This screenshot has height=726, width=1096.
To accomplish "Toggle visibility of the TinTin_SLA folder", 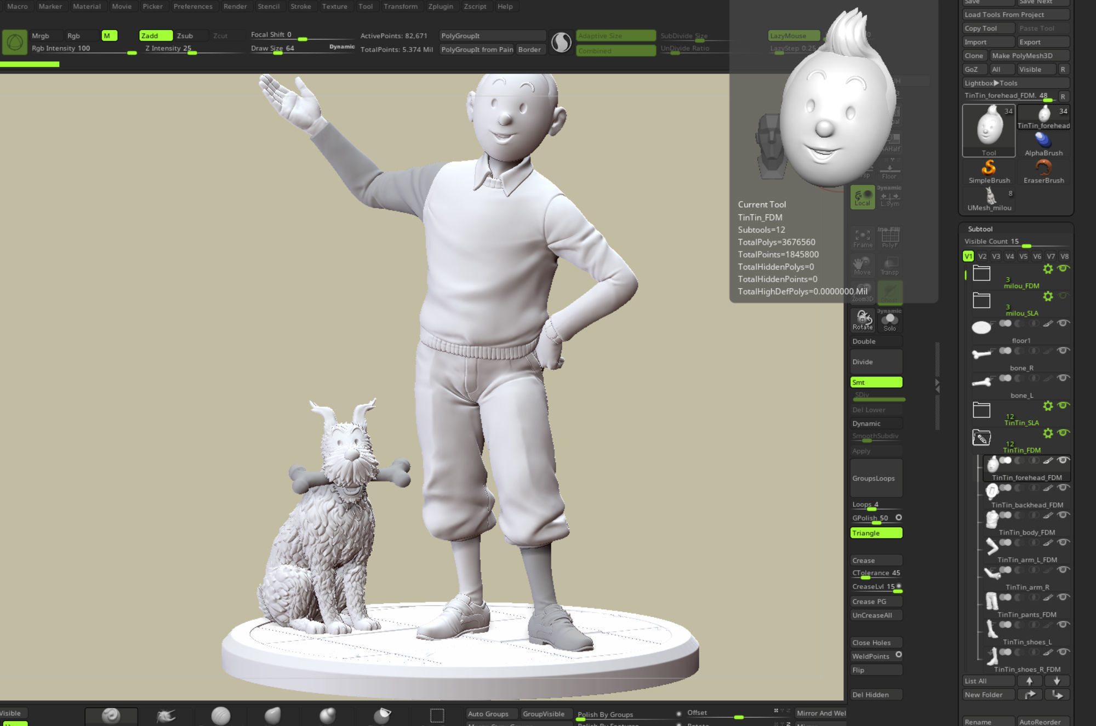I will coord(1063,405).
